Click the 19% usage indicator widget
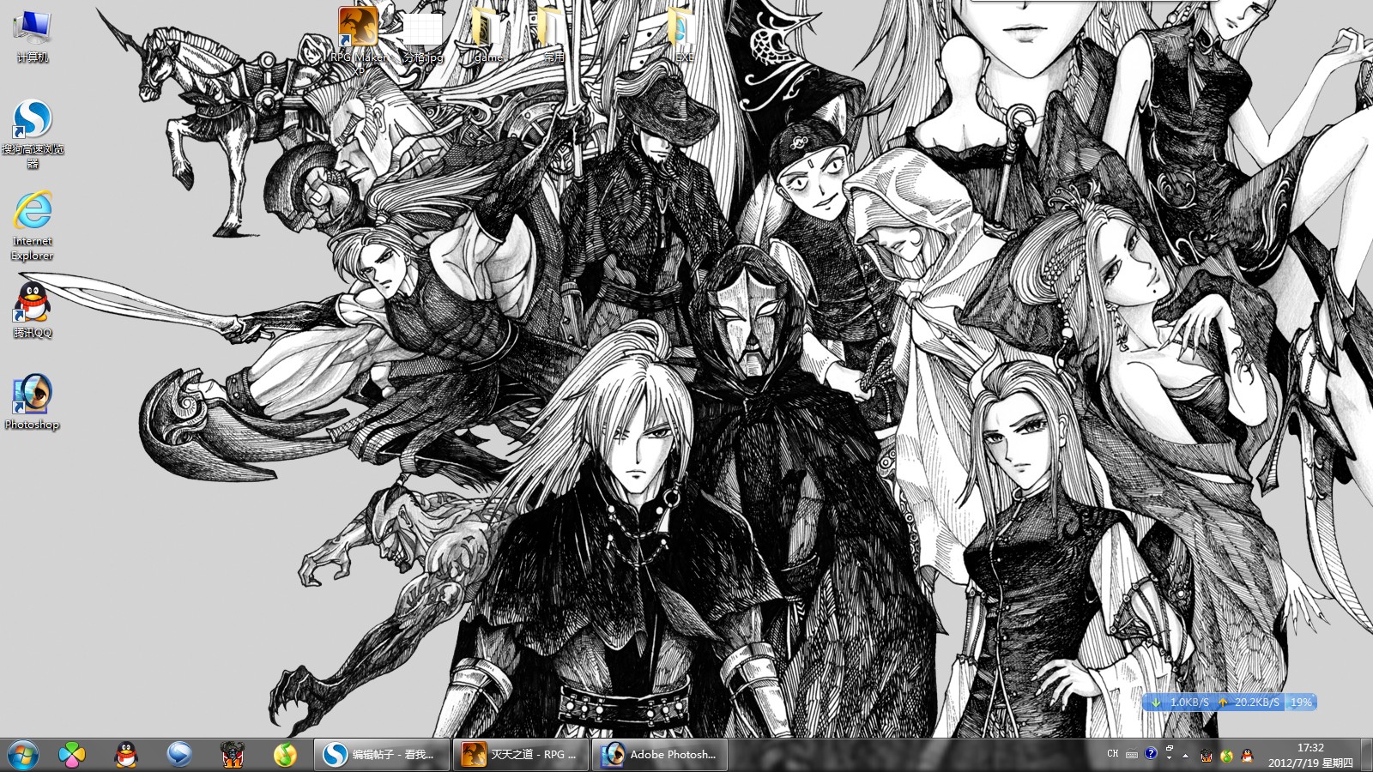This screenshot has width=1373, height=772. coord(1301,702)
